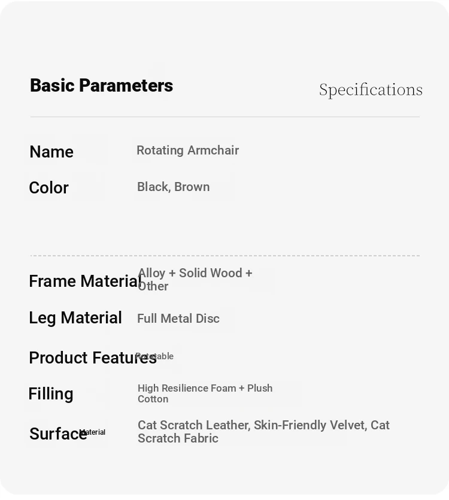This screenshot has width=449, height=500.
Task: Click the solid line under Basic Parameters
Action: (x=225, y=117)
